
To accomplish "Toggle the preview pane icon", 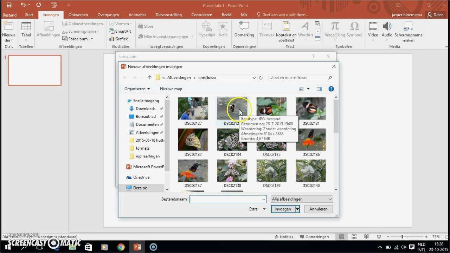I will point(319,89).
